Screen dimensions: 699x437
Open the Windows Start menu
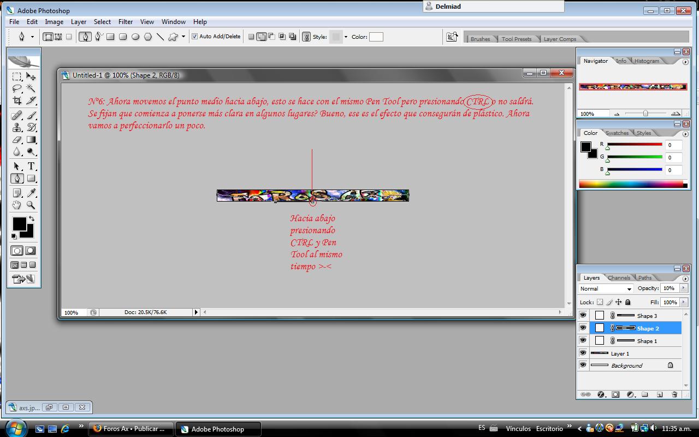coord(15,428)
